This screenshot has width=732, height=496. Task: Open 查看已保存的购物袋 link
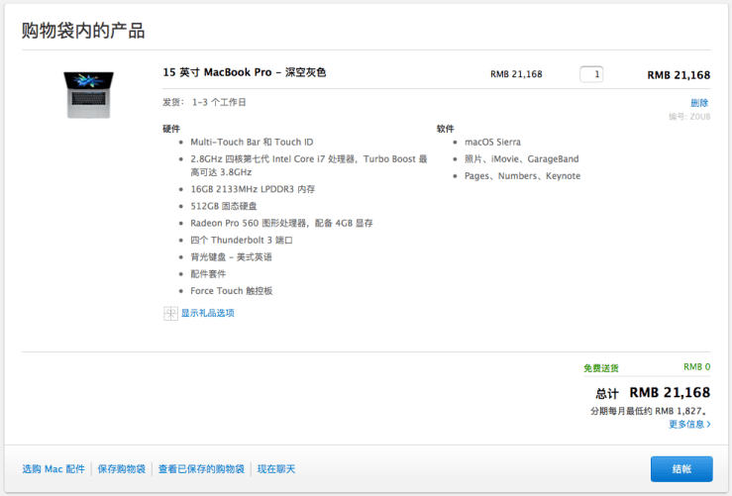201,469
